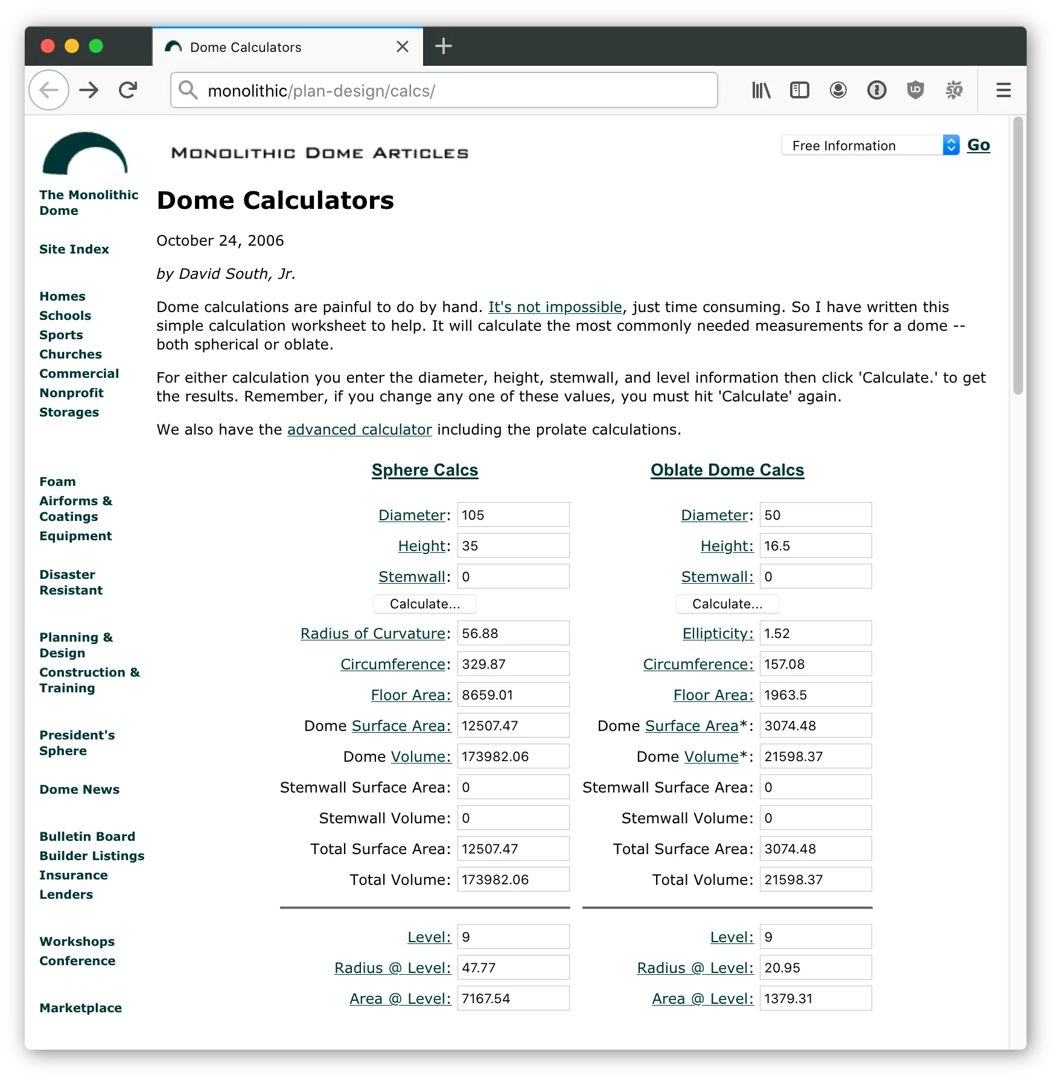This screenshot has height=1075, width=1052.
Task: Click the Oblate Diameter field showing 50
Action: [815, 515]
